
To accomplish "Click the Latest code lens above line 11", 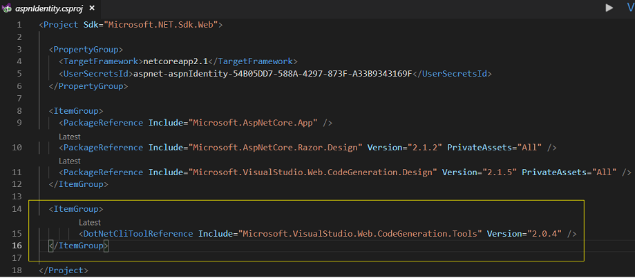I will tap(70, 161).
